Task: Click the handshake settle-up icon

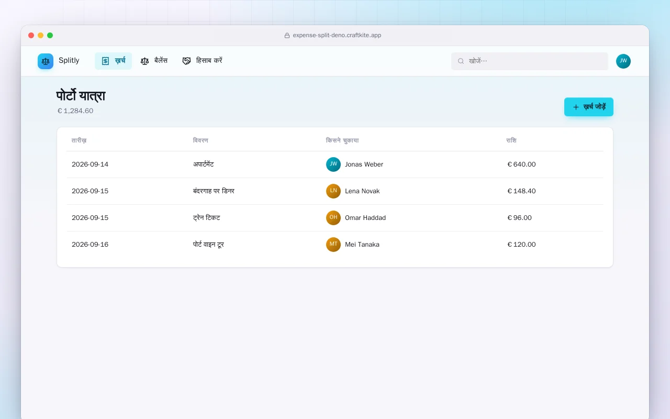Action: [x=187, y=61]
